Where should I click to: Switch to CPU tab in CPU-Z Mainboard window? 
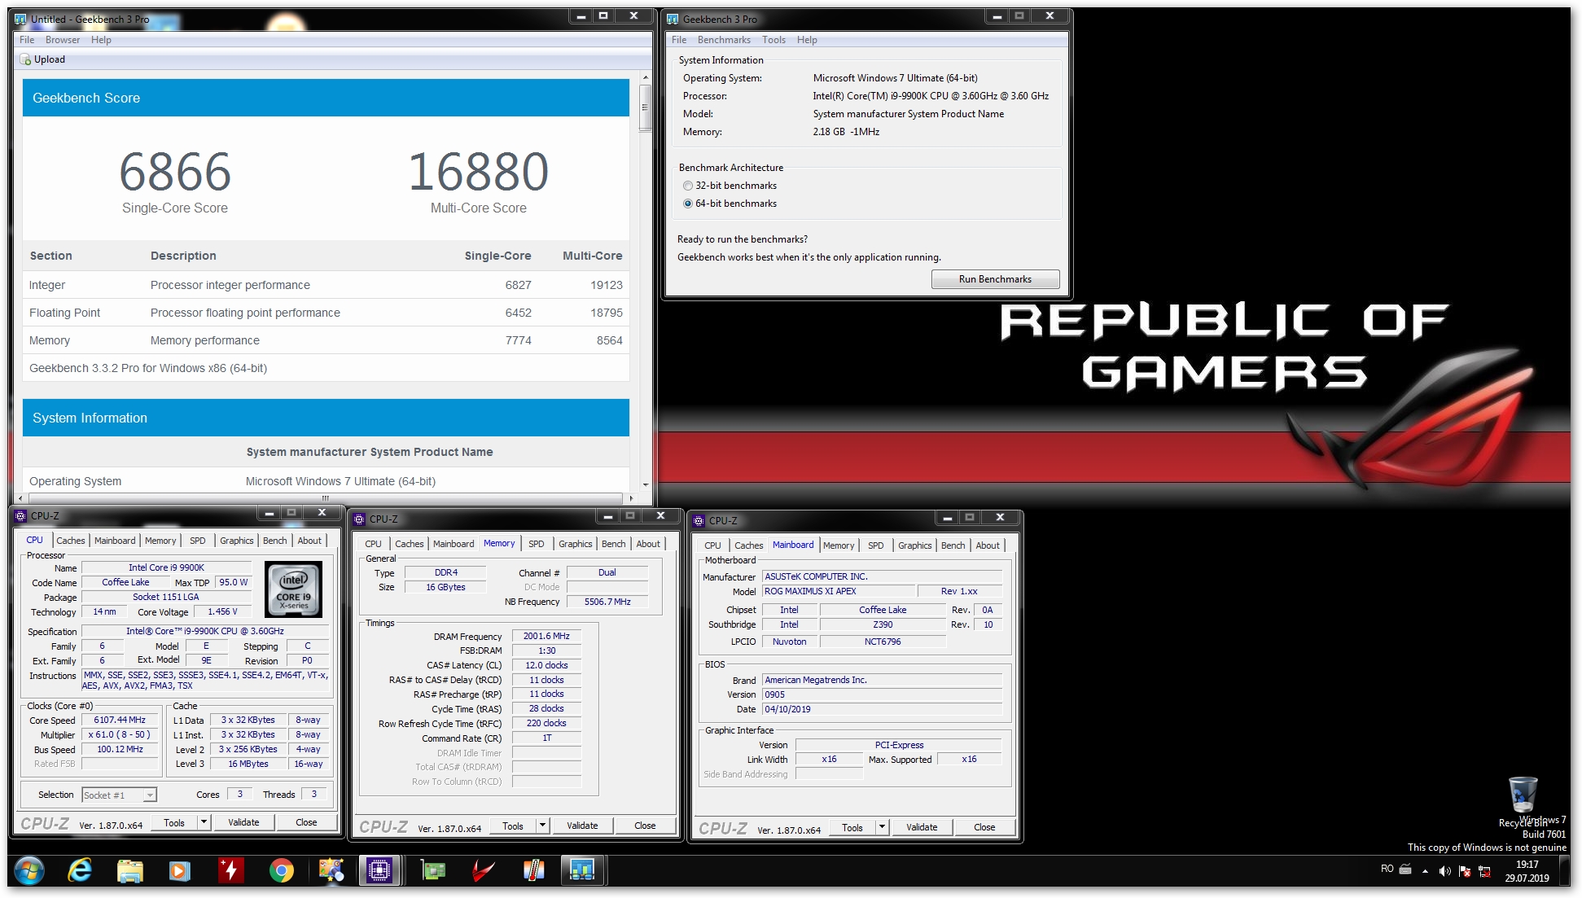point(712,545)
